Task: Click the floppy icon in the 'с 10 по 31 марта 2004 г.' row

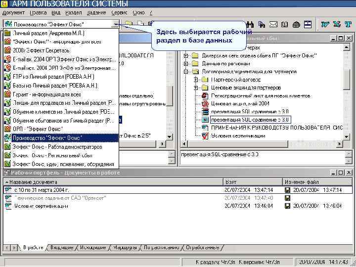Action: point(287,190)
